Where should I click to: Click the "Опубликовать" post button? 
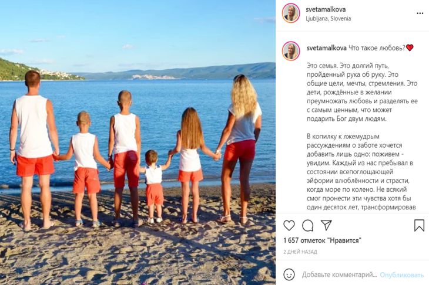[401, 274]
